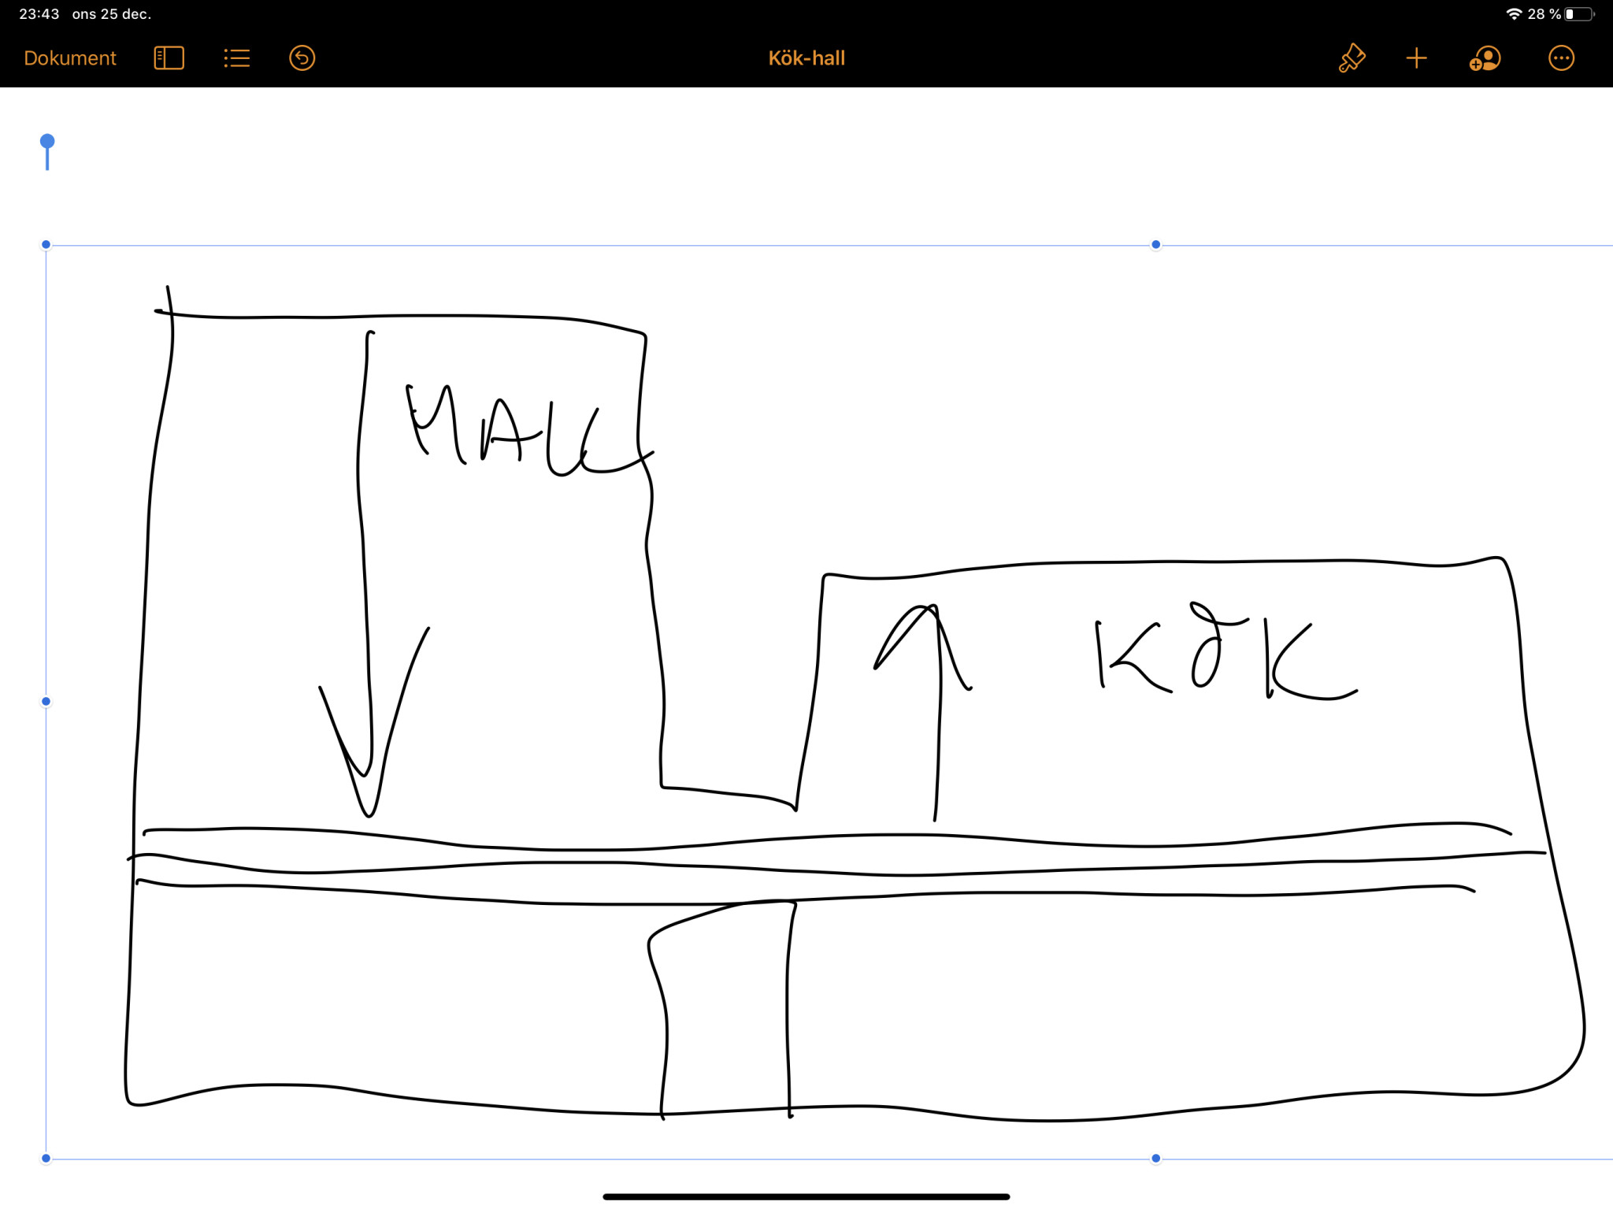Select the bottom-middle drawing resize handle

[x=1155, y=1158]
